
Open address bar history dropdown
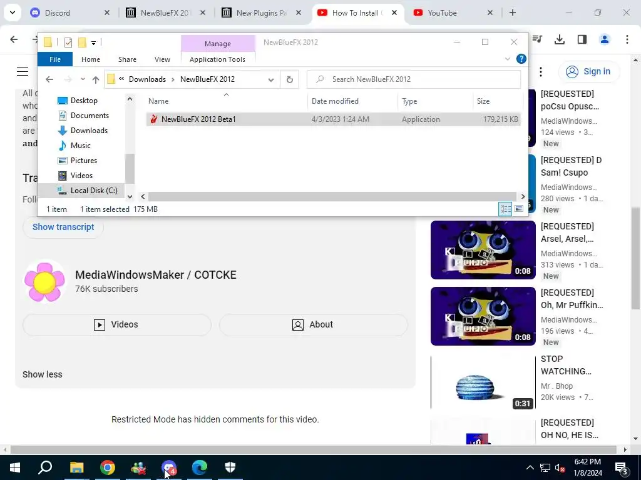(x=271, y=79)
